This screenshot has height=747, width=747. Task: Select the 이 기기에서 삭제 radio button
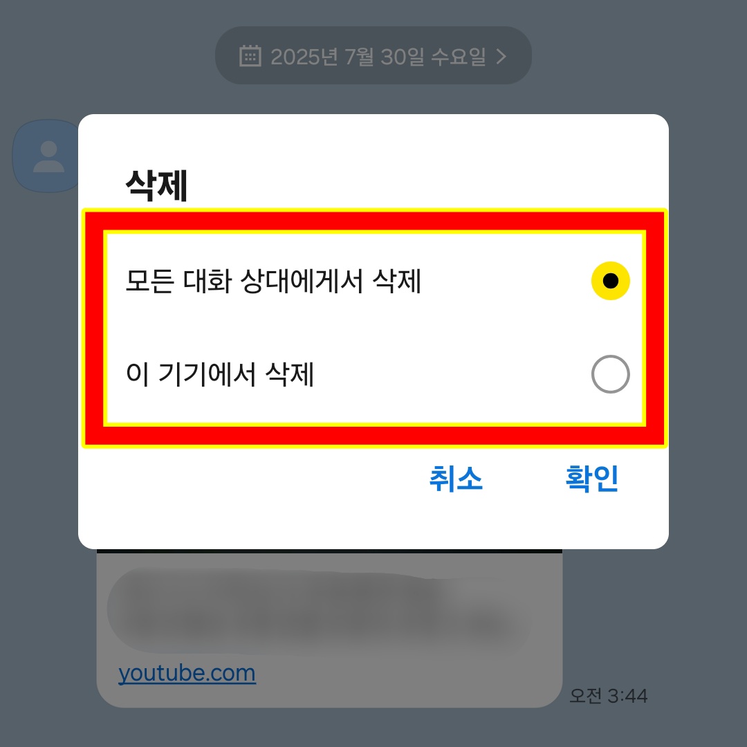610,374
